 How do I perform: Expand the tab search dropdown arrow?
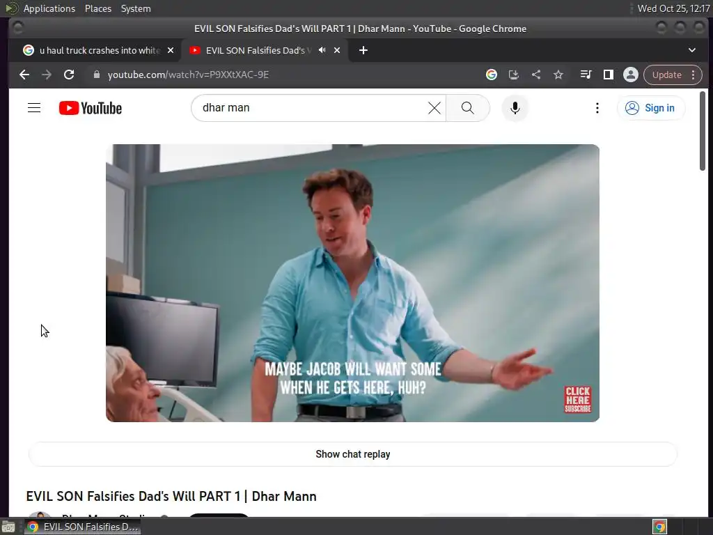point(691,50)
